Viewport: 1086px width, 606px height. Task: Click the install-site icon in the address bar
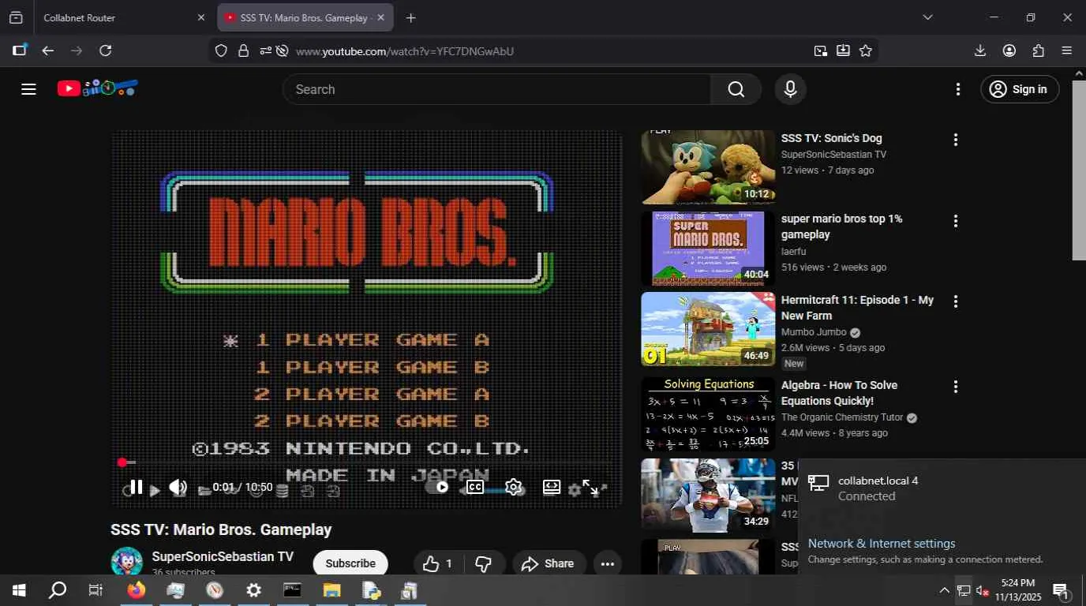[x=843, y=50]
